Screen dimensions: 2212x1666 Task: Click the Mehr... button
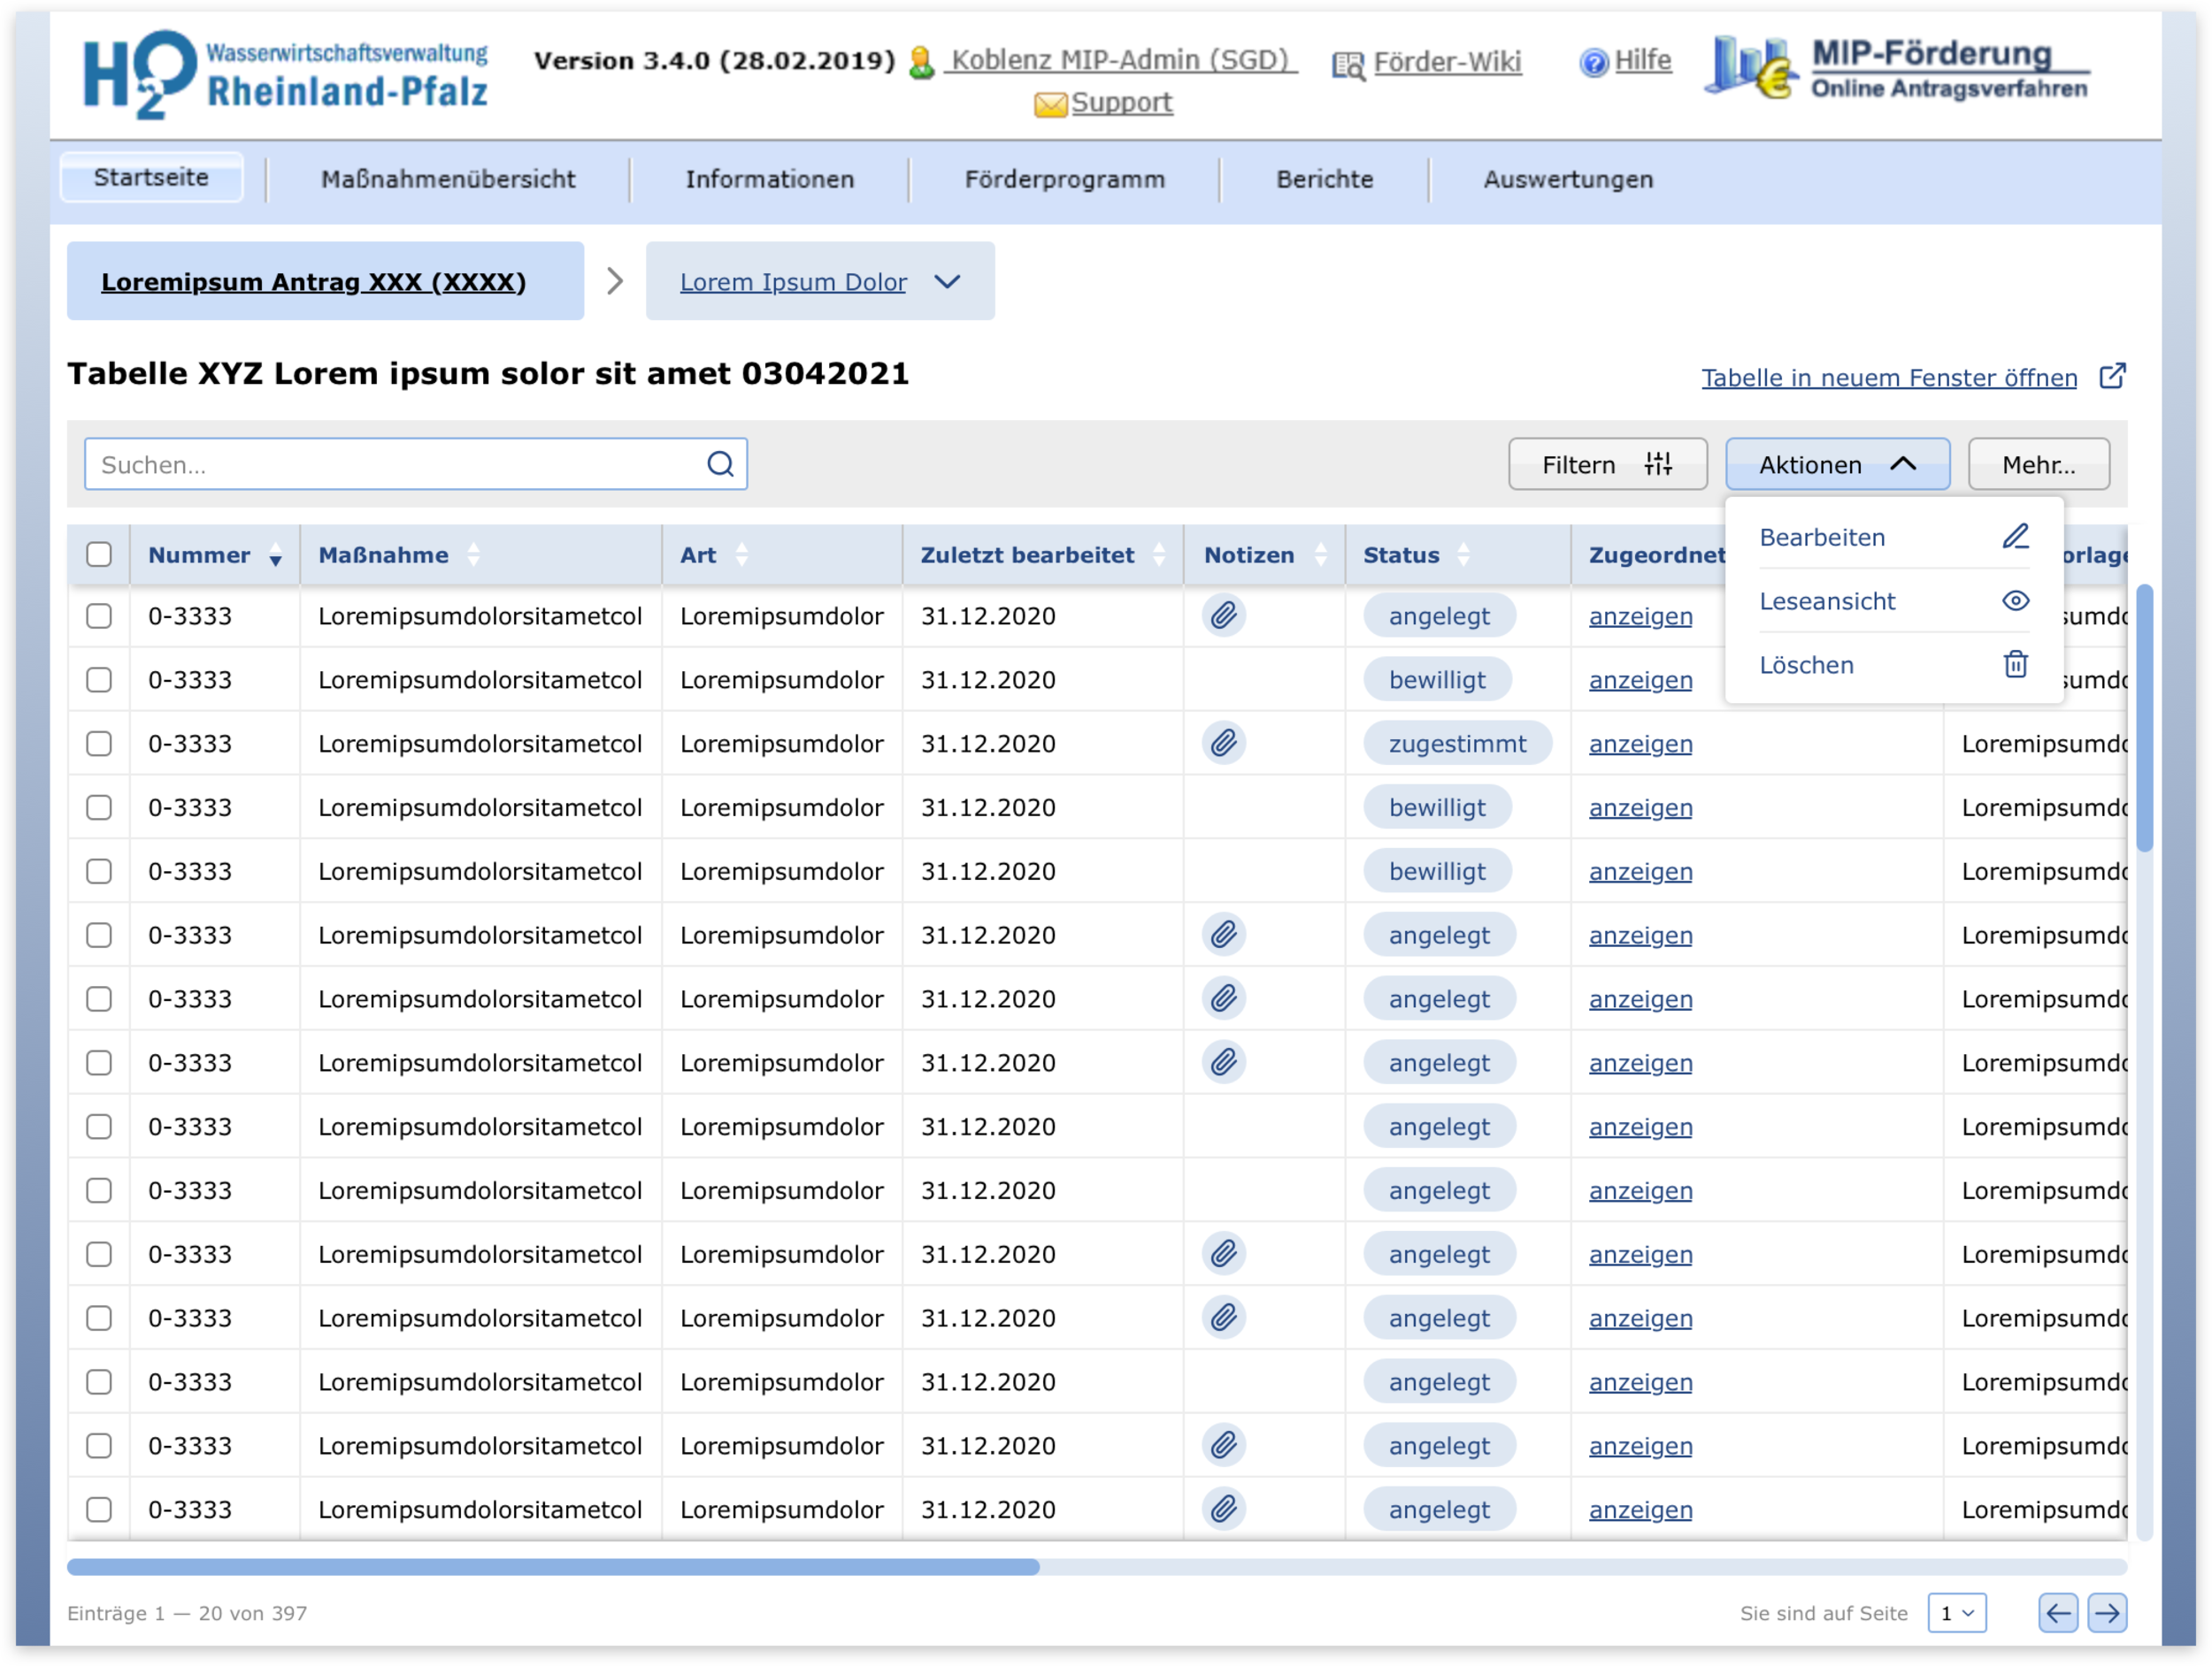[x=2037, y=463]
